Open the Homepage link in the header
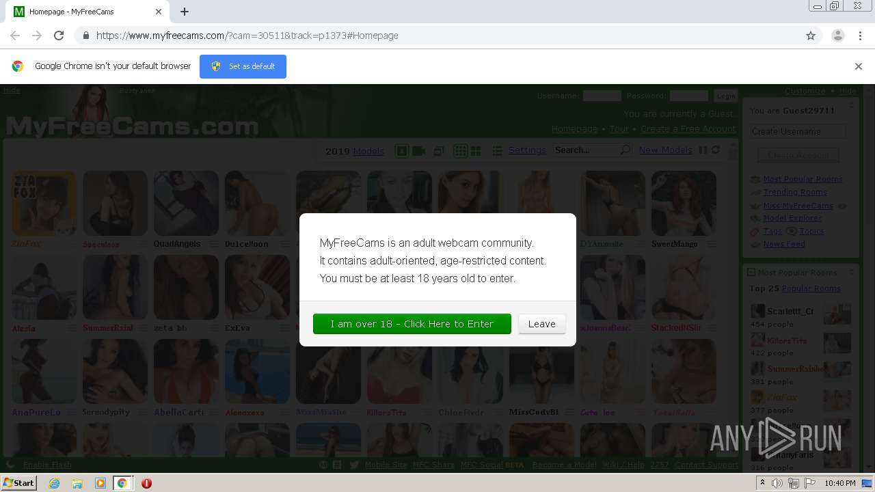 click(574, 128)
